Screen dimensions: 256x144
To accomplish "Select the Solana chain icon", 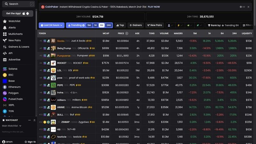I will click(x=5, y=69).
